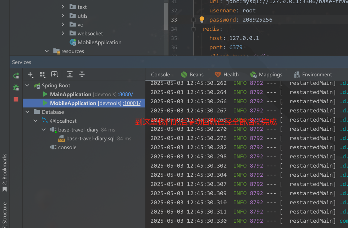
Task: Switch to the Console tab
Action: (x=160, y=75)
